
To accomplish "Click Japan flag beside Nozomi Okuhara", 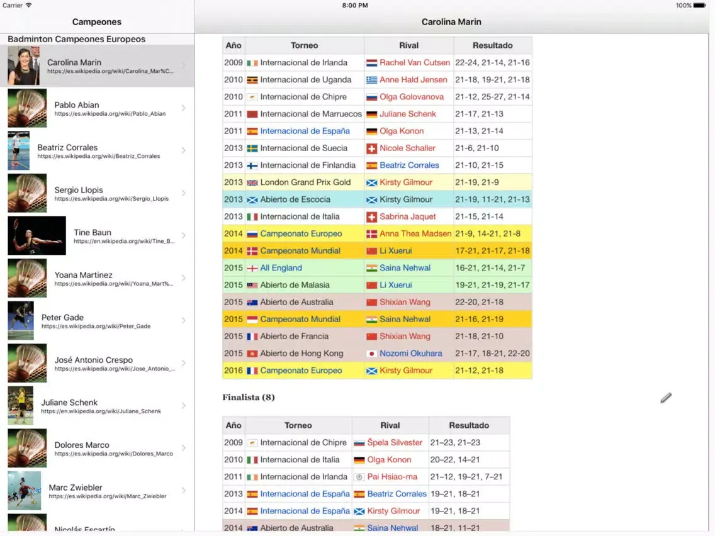I will (x=371, y=354).
